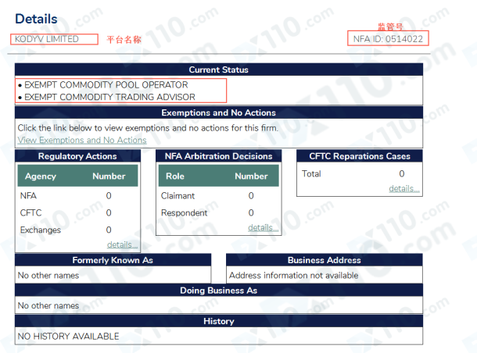Select the Click the link below instruction text
Viewport: 477px width, 353px height.
tap(148, 128)
